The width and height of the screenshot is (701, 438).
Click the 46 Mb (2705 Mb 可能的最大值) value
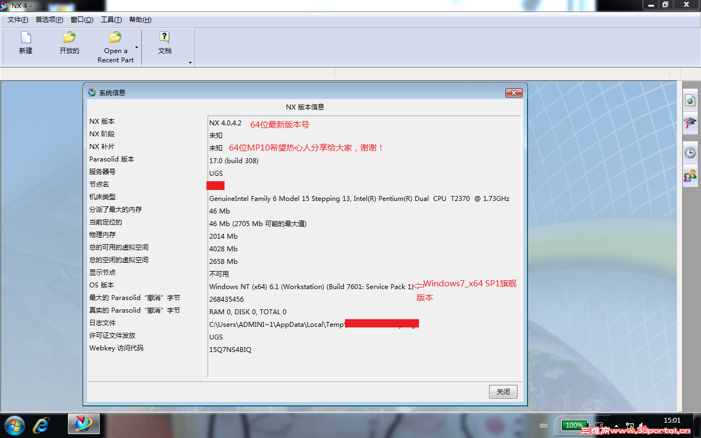[x=258, y=224]
